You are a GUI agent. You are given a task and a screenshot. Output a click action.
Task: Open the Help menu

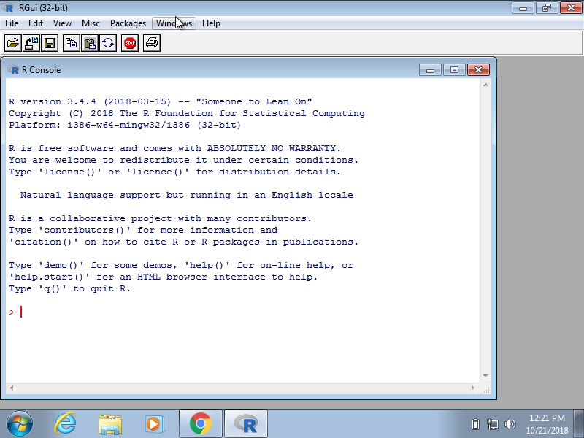tap(211, 23)
